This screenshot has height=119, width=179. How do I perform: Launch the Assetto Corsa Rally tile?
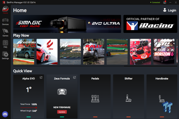click(94, 52)
